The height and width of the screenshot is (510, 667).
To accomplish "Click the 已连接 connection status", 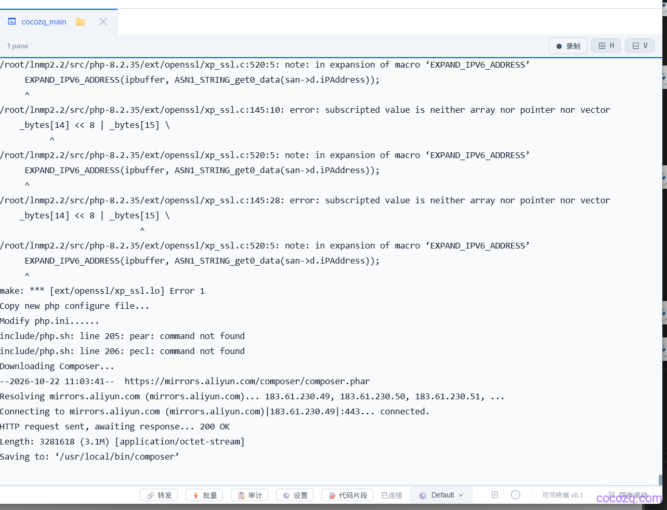I will [x=392, y=495].
